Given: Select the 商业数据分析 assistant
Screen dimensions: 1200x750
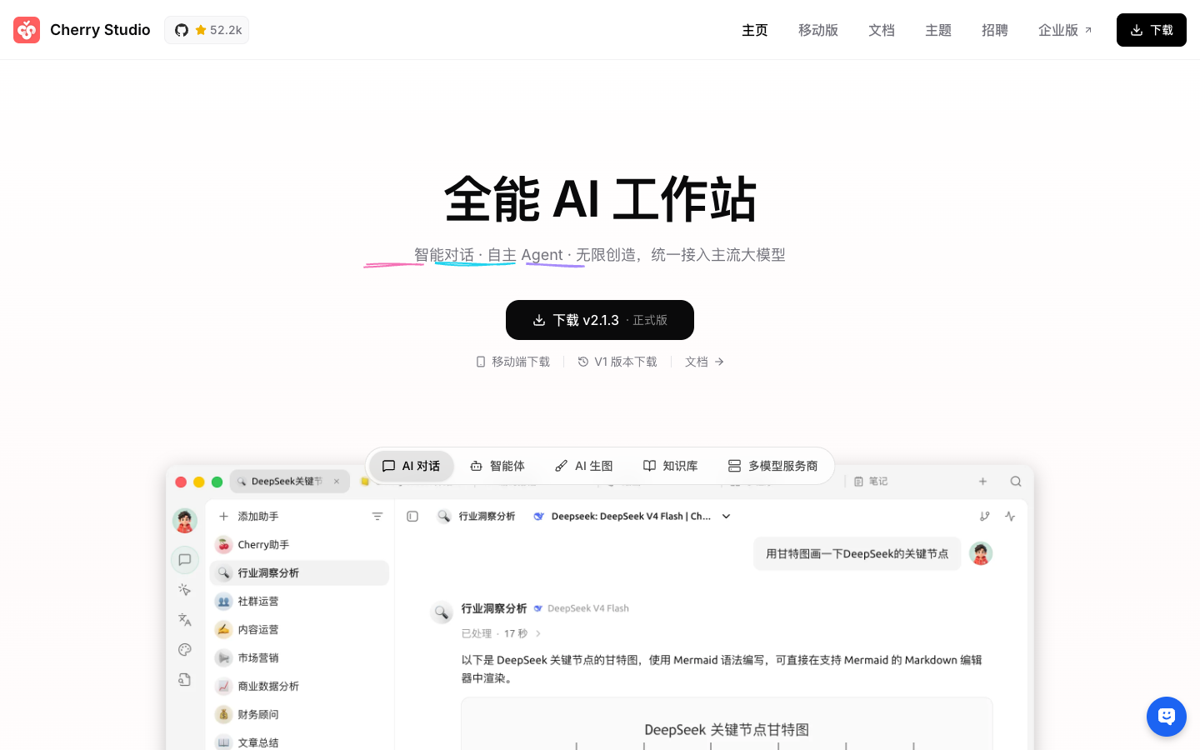Looking at the screenshot, I should pyautogui.click(x=300, y=687).
